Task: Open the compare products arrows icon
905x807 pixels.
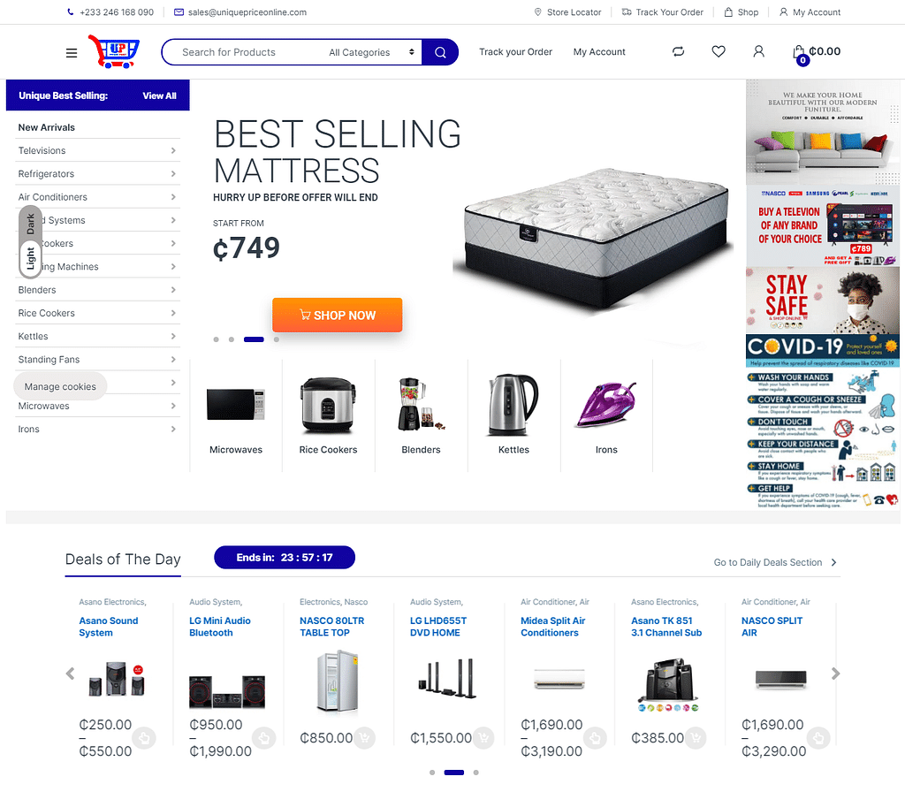Action: (x=678, y=51)
